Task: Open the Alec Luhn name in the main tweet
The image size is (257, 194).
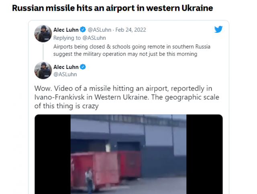Action: click(66, 67)
